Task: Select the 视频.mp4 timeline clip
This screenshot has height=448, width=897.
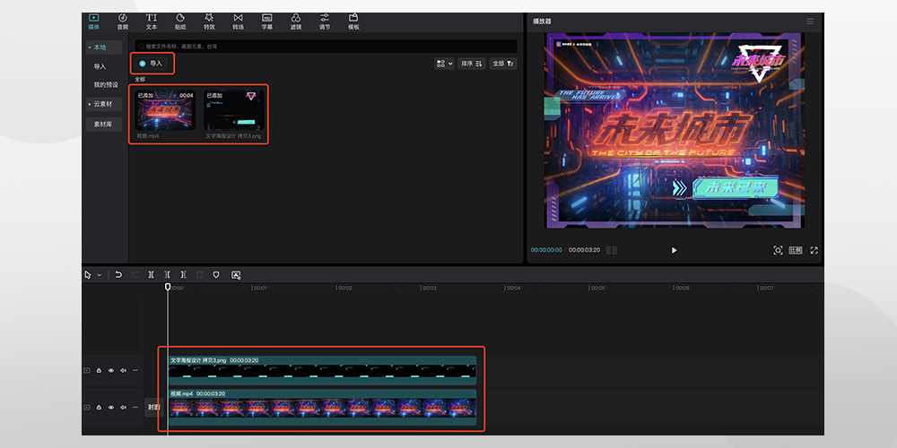Action: click(x=323, y=408)
